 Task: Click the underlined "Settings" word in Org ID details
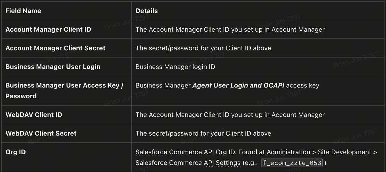[228, 163]
